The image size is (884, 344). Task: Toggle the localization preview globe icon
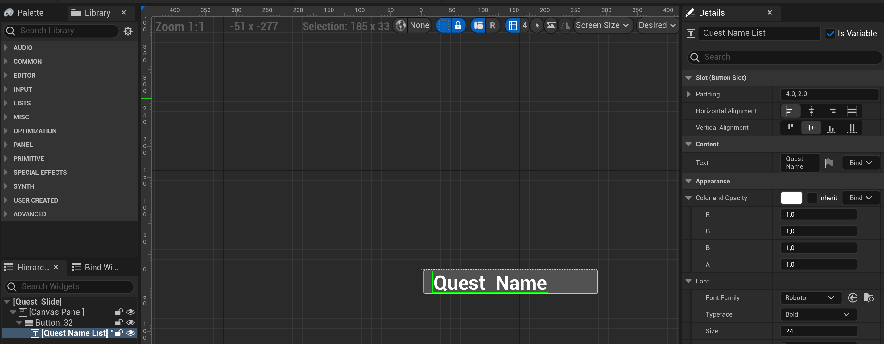pos(400,25)
